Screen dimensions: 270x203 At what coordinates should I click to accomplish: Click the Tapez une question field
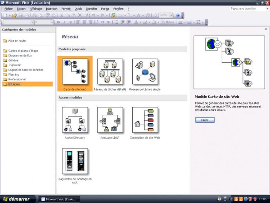tap(248, 9)
